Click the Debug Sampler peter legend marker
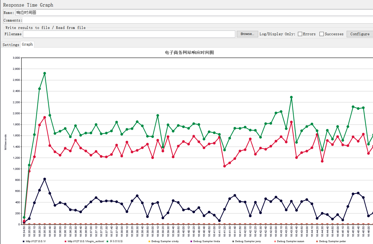The height and width of the screenshot is (244, 373). (x=317, y=241)
